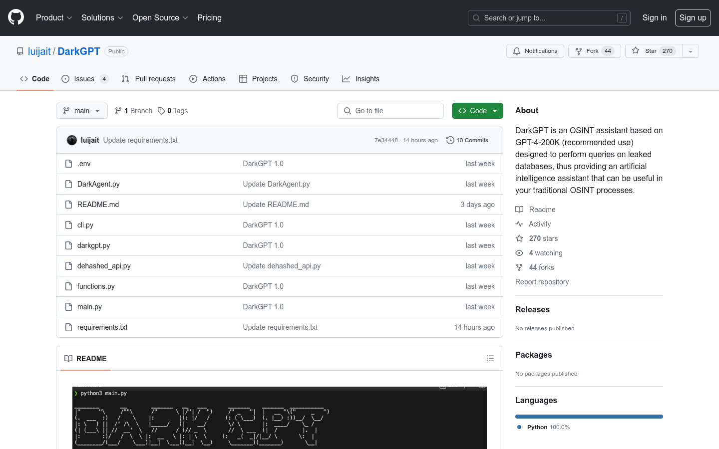
Task: Click the DarkGPT terminal screenshot image
Action: click(280, 418)
